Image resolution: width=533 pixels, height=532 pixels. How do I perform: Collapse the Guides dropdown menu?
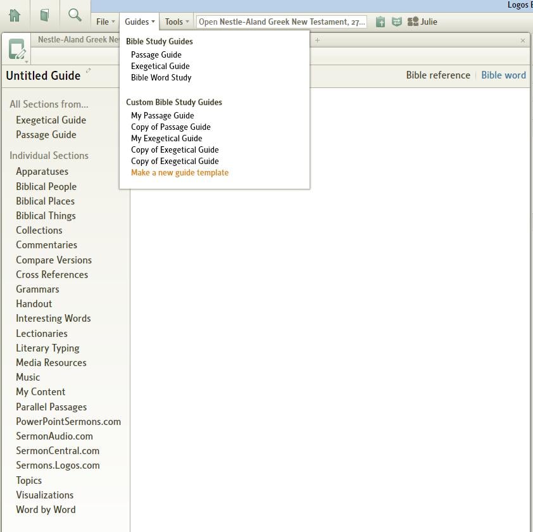(140, 22)
